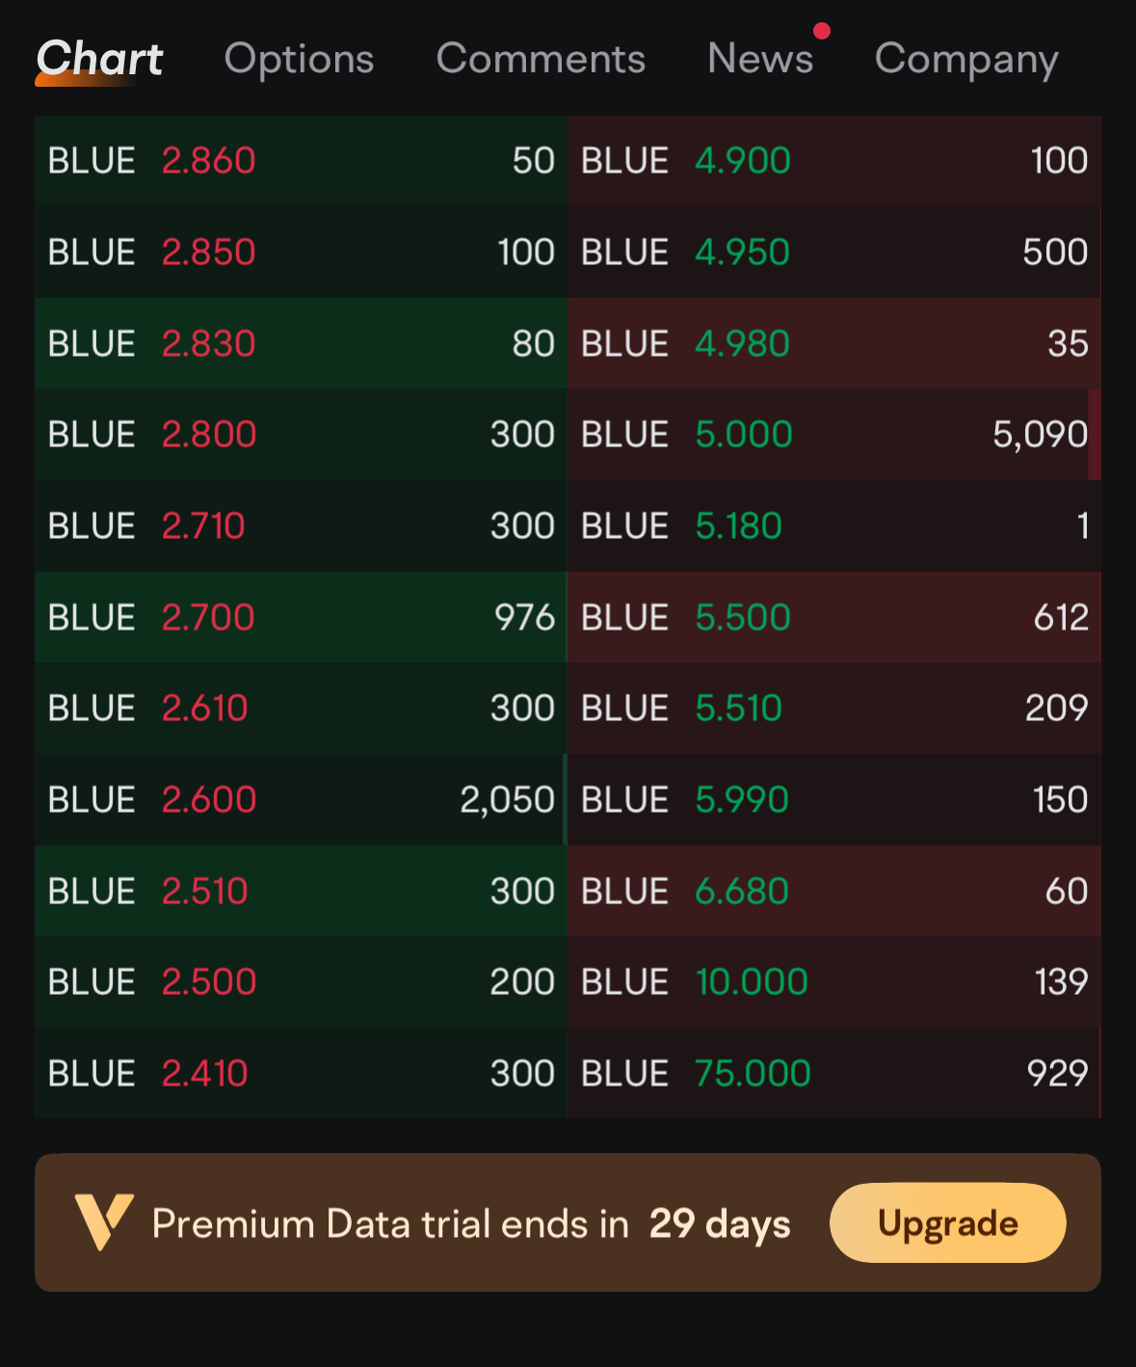The image size is (1136, 1367).
Task: Select bid row at price 2.410
Action: [x=301, y=1073]
